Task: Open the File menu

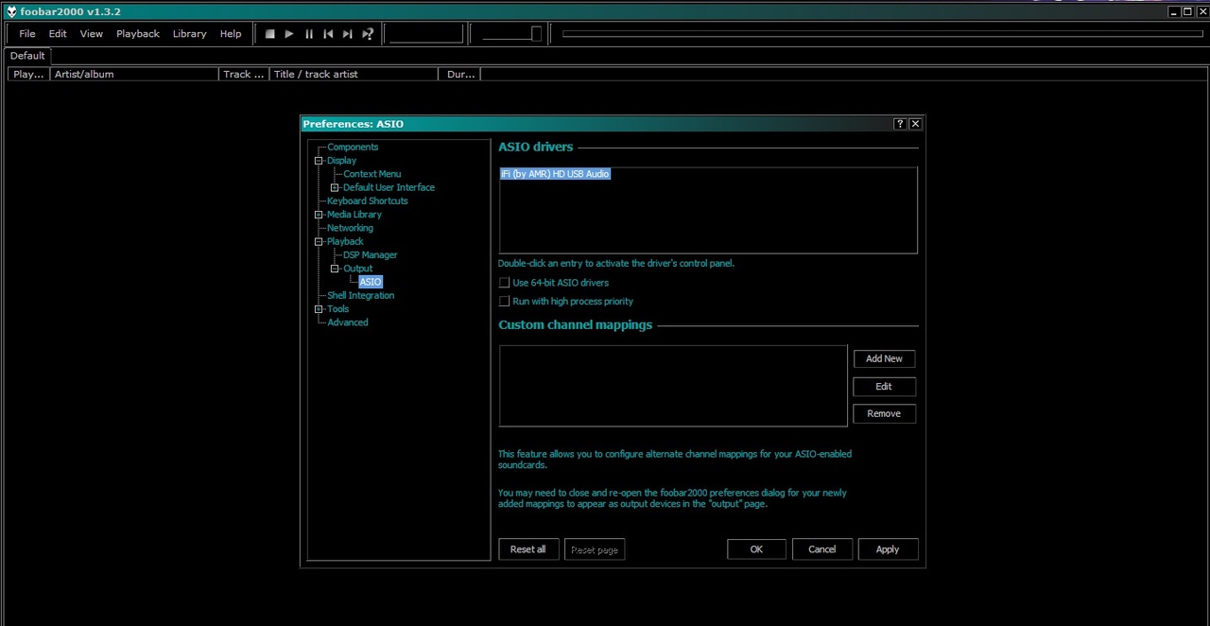Action: [x=27, y=34]
